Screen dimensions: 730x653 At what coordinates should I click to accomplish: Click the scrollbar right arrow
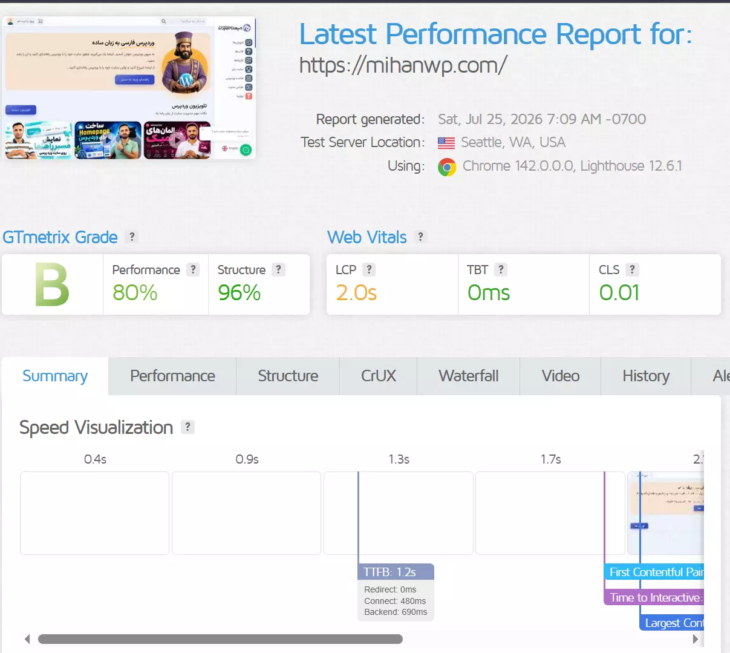coord(695,639)
